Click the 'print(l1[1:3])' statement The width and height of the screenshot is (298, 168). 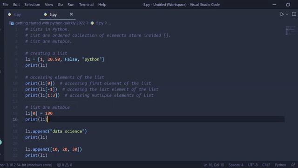click(x=42, y=95)
